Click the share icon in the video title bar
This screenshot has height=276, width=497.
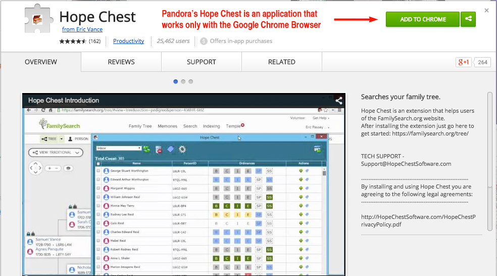pyautogui.click(x=338, y=101)
